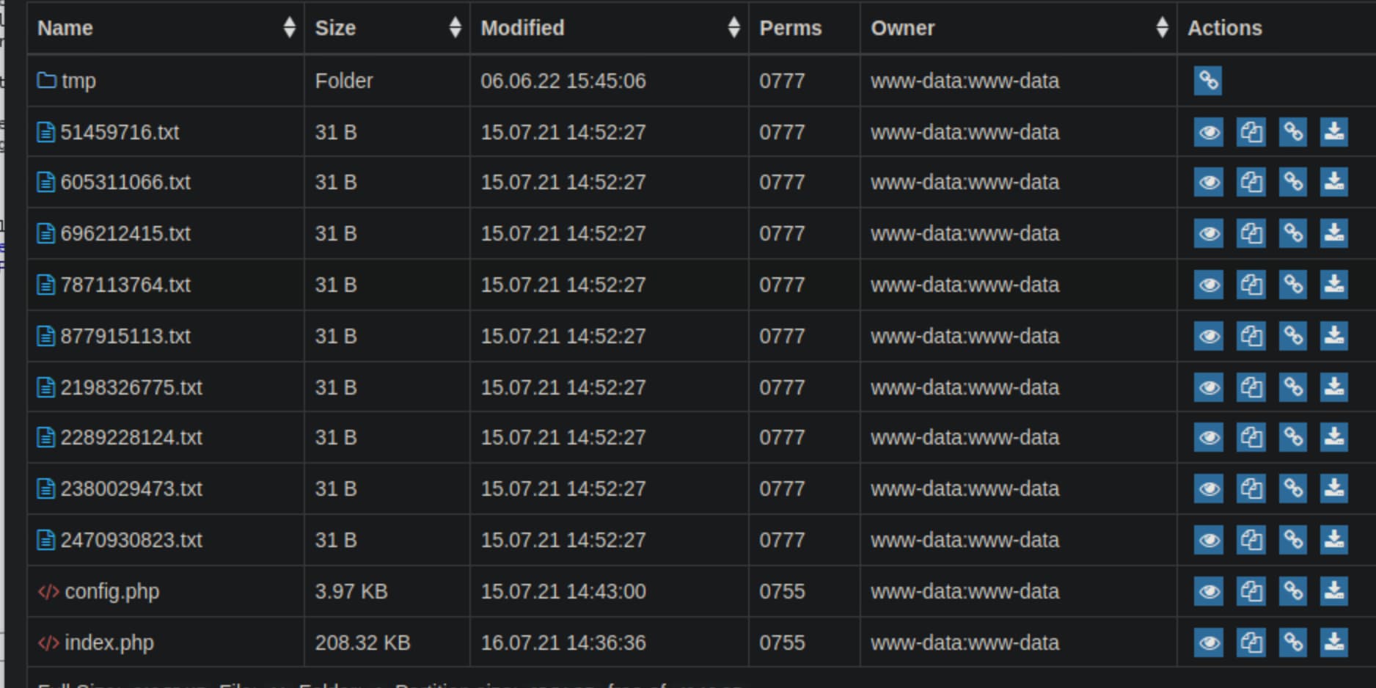Open the tmp folder
Viewport: 1376px width, 688px height.
[78, 81]
